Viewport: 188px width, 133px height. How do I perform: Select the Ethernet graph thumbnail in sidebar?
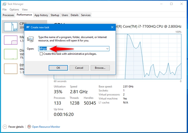pyautogui.click(x=11, y=69)
